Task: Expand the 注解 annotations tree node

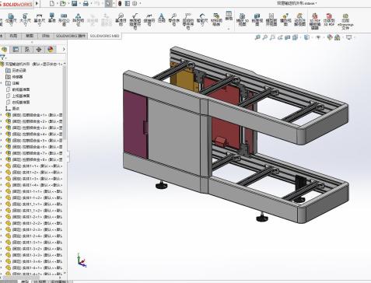Action: pos(2,83)
